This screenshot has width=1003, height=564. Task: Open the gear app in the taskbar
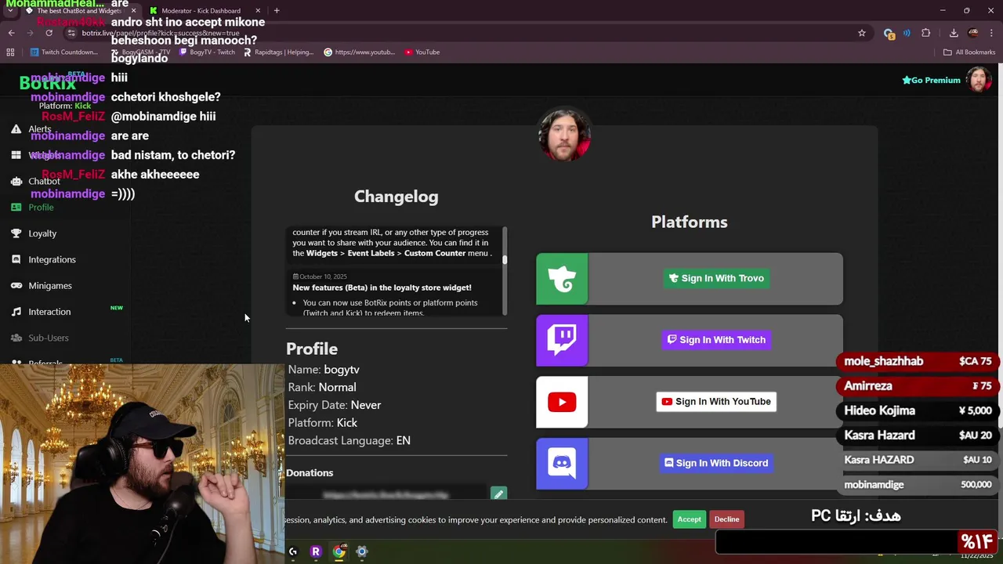point(362,551)
